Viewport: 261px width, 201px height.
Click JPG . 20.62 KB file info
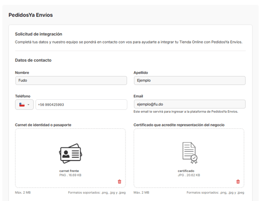(189, 175)
